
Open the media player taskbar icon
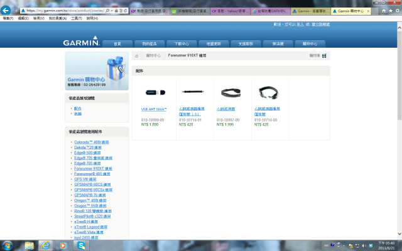[x=63, y=246]
